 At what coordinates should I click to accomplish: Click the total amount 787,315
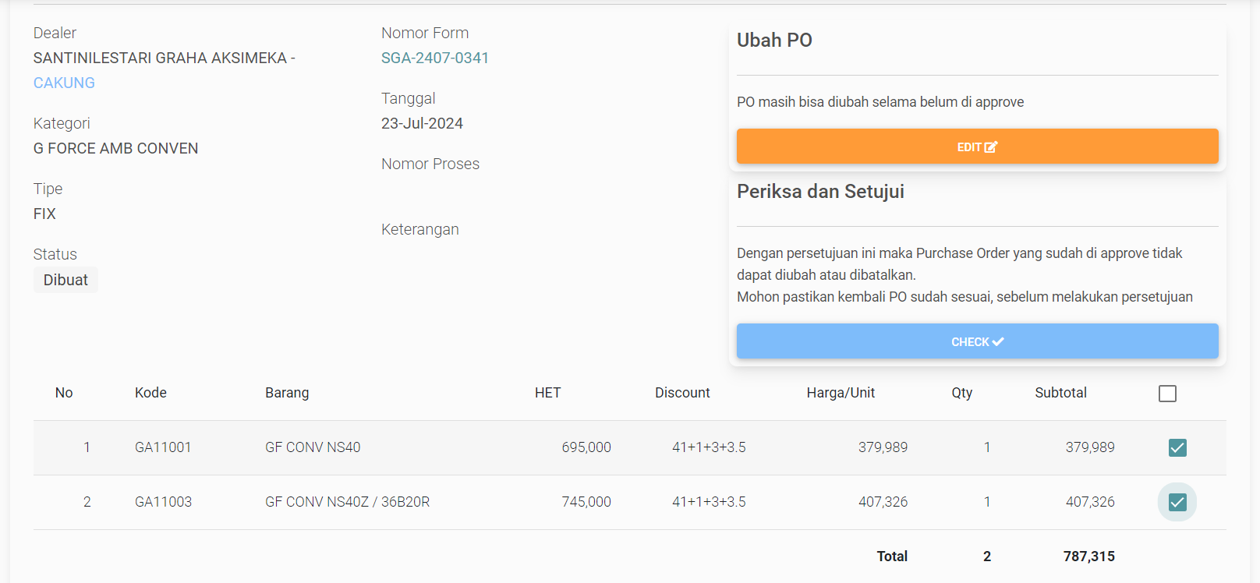1088,556
